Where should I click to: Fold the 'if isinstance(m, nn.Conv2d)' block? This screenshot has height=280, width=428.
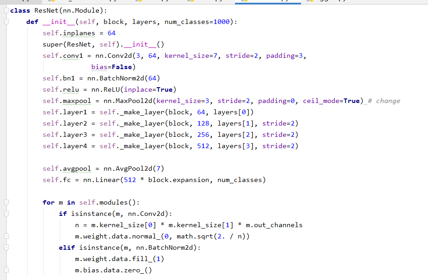coord(6,214)
